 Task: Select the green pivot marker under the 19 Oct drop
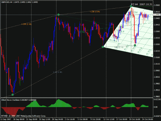135,45
